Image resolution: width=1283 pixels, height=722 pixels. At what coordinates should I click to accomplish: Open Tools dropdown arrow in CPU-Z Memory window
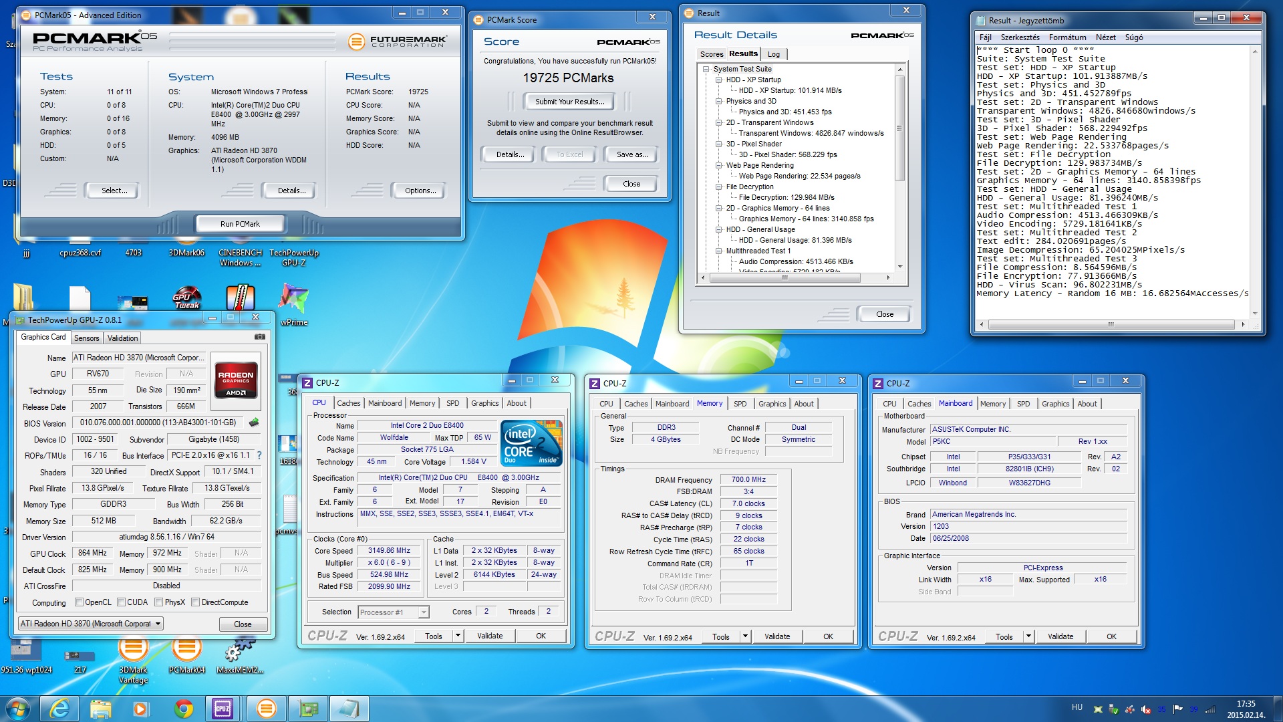click(745, 636)
